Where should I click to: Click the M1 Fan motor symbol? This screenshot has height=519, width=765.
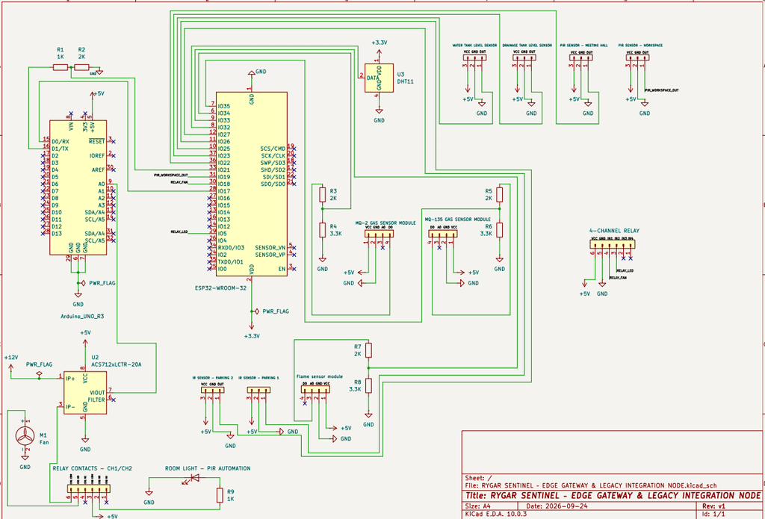tap(23, 435)
